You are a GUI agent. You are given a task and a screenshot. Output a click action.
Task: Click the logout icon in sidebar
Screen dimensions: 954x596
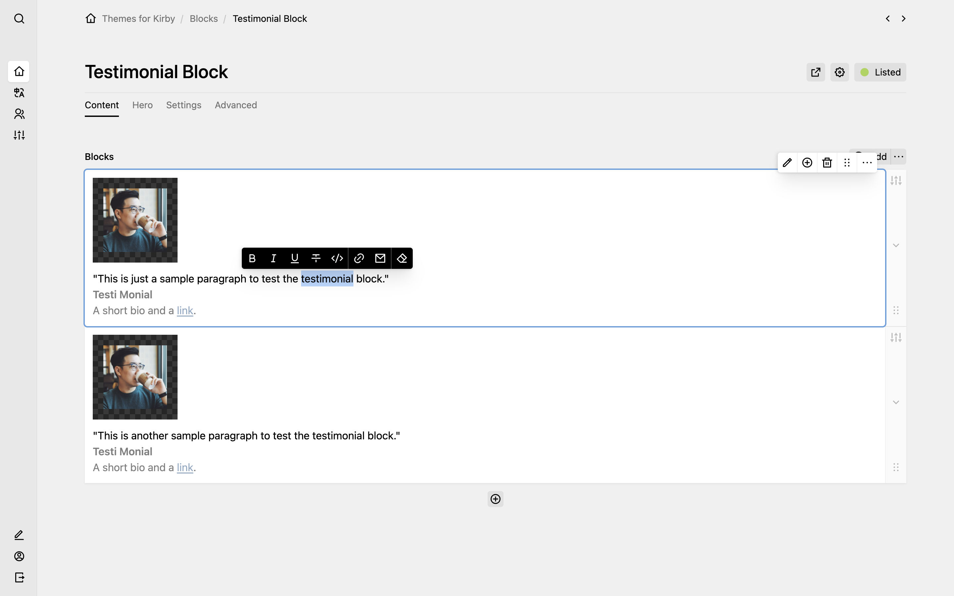click(x=19, y=577)
